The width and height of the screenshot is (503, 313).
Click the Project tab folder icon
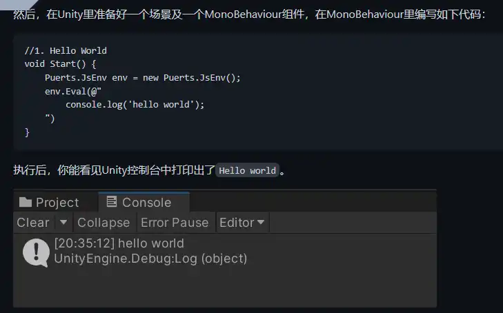click(26, 202)
